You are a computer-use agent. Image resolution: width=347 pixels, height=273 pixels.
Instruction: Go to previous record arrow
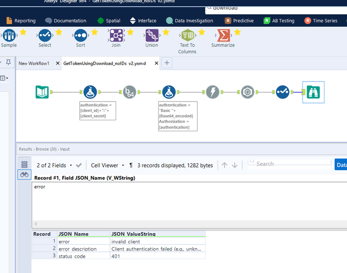224,165
